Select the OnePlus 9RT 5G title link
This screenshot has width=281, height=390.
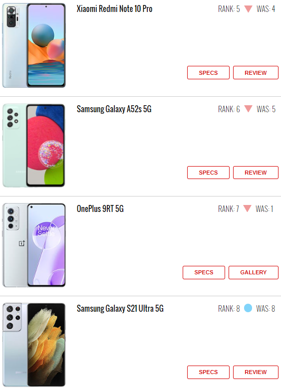[100, 208]
